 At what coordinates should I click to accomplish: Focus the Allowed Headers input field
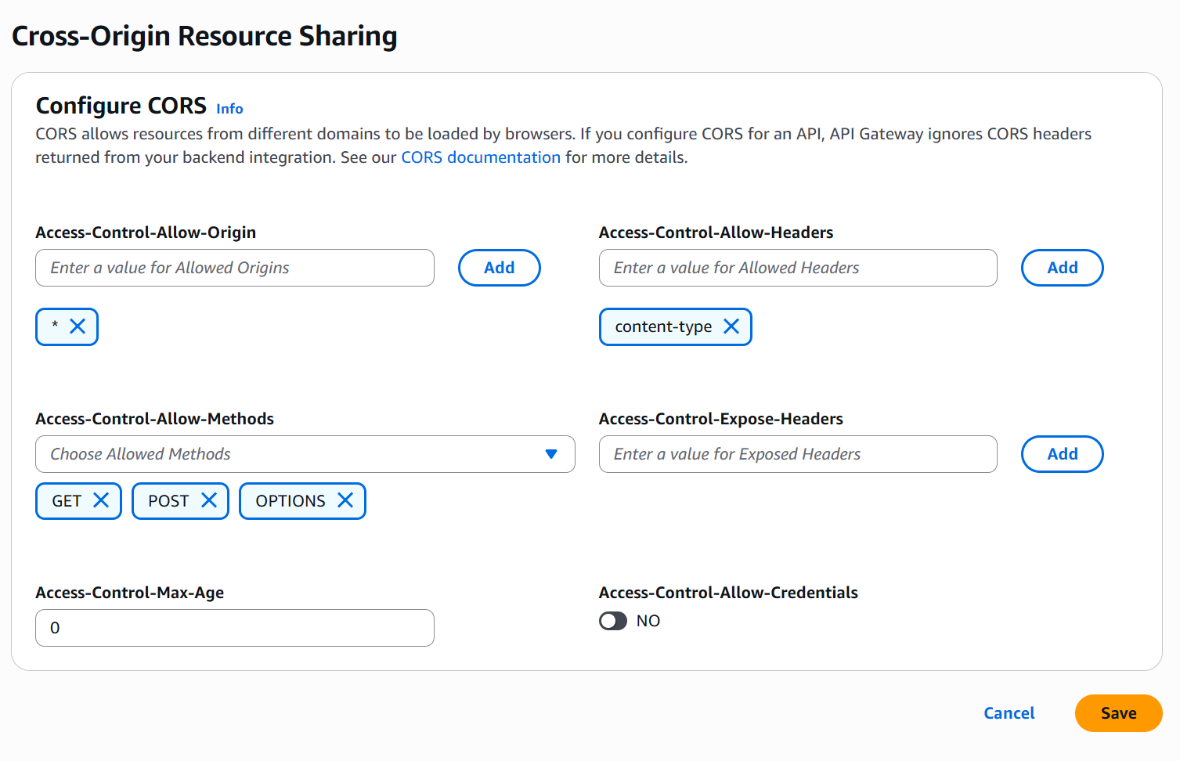(798, 268)
